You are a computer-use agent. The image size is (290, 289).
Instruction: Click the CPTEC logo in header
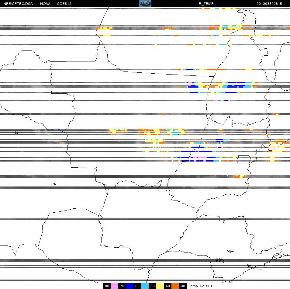click(x=145, y=3)
